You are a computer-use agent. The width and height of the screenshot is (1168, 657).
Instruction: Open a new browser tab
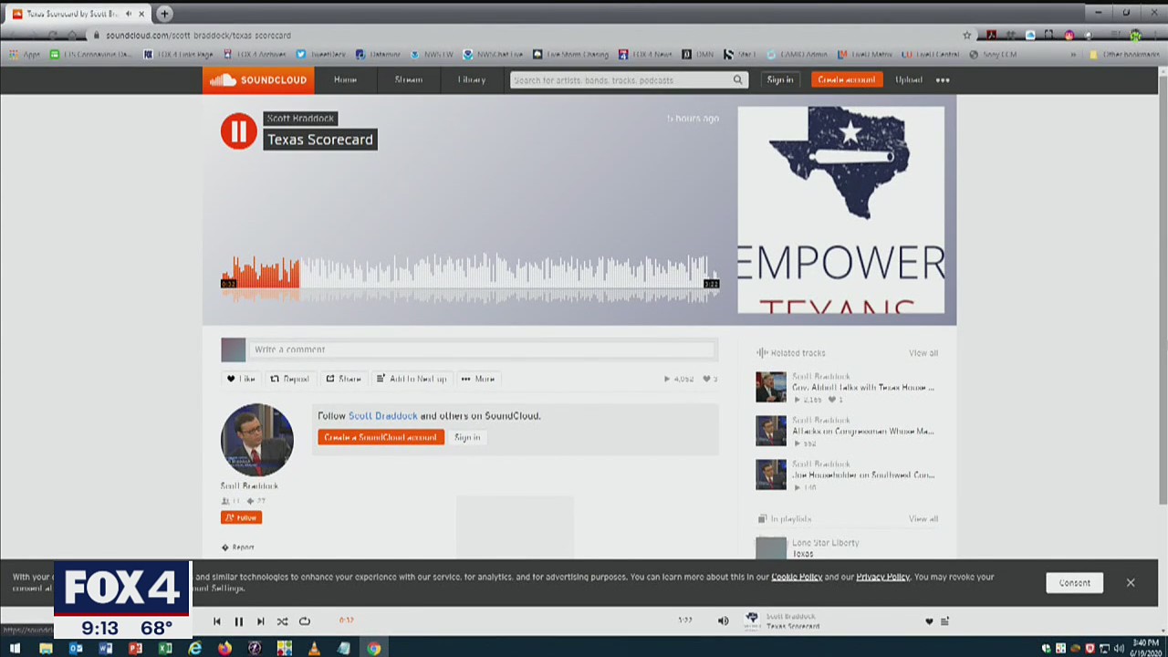(x=164, y=14)
